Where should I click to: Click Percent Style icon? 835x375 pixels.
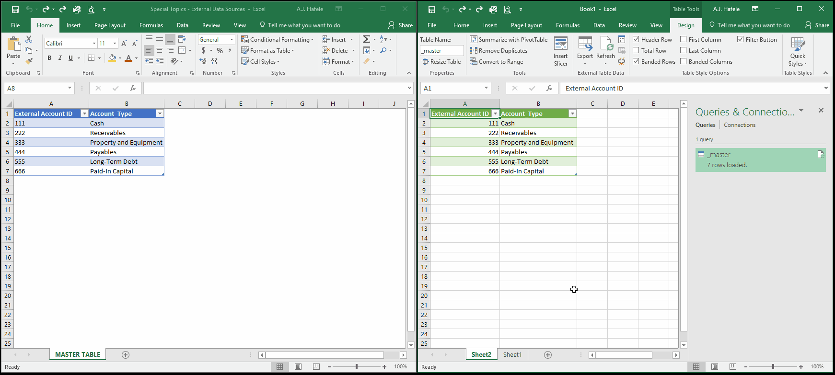[220, 50]
